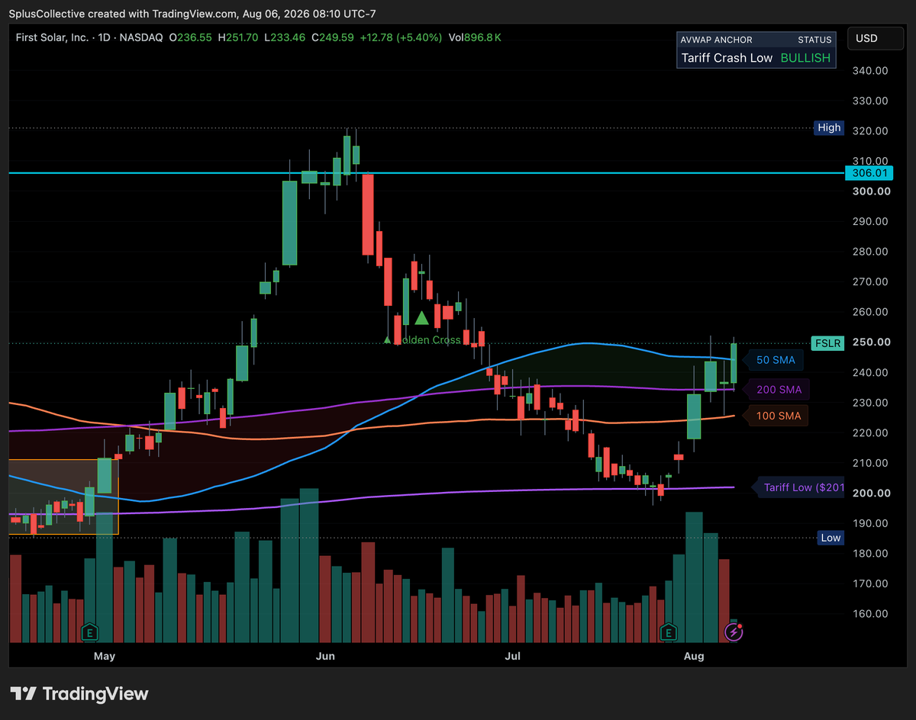
Task: Click the STATUS column header
Action: (814, 40)
